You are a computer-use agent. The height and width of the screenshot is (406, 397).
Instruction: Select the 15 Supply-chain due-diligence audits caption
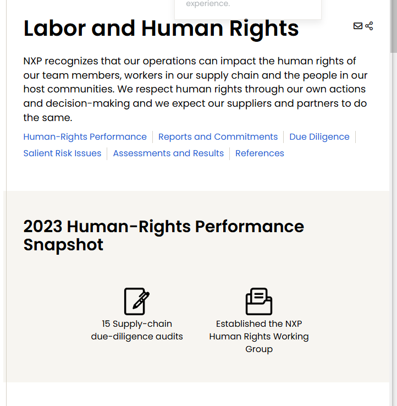(x=137, y=330)
